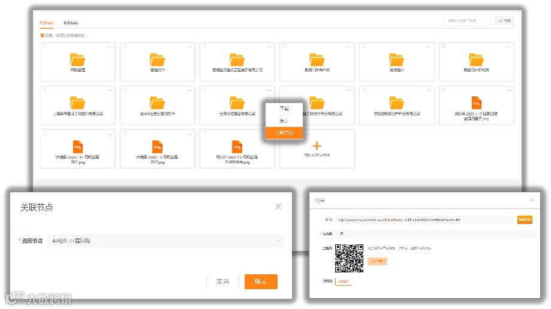Choose 下载 from the context menu

tap(284, 109)
